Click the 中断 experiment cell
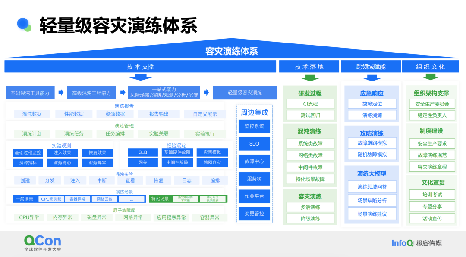 [102, 180]
